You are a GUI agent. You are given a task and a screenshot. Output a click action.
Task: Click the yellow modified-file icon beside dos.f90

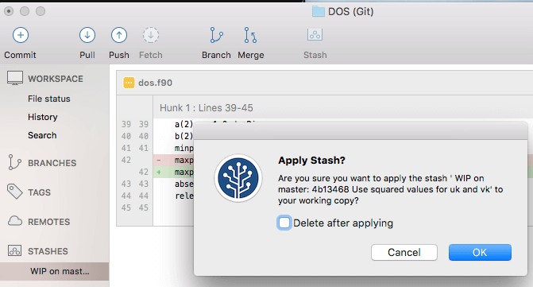click(129, 83)
